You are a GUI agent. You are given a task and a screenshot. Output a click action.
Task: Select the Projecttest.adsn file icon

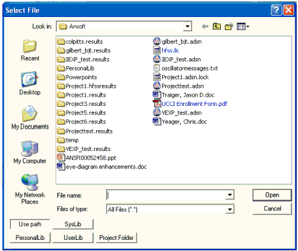pyautogui.click(x=157, y=86)
